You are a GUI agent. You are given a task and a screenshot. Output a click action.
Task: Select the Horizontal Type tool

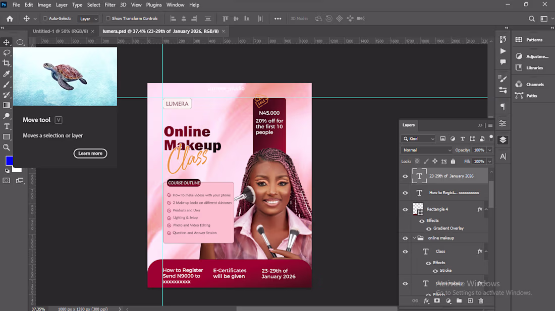7,126
